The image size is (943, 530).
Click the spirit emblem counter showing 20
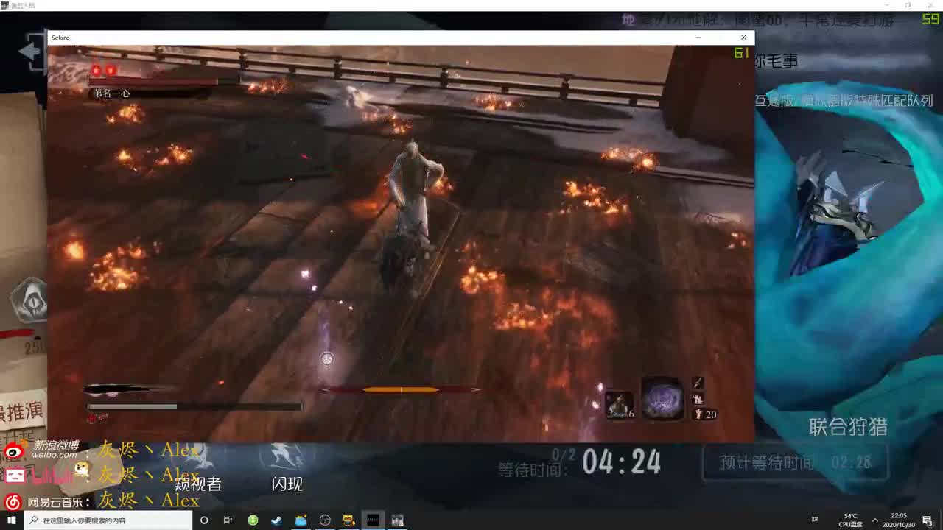(705, 414)
